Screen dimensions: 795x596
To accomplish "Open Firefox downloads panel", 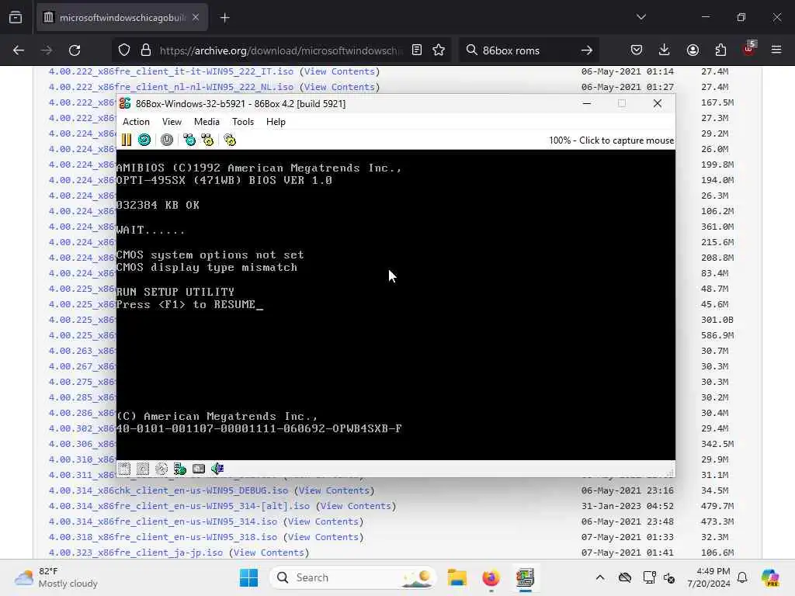I will [665, 50].
